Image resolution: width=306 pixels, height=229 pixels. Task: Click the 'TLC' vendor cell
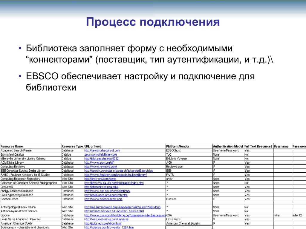pos(189,154)
